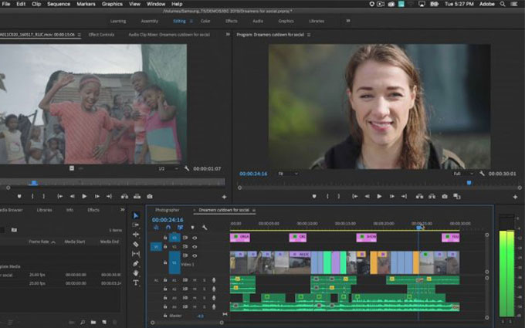This screenshot has height=328, width=525.
Task: Mark In point in Program monitor
Action: pyautogui.click(x=327, y=197)
